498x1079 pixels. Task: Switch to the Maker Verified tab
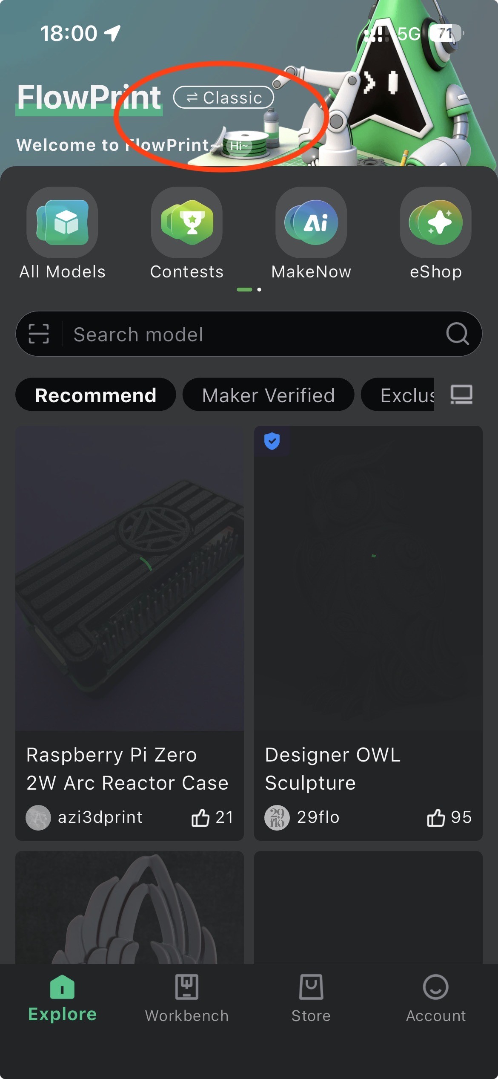click(x=268, y=395)
